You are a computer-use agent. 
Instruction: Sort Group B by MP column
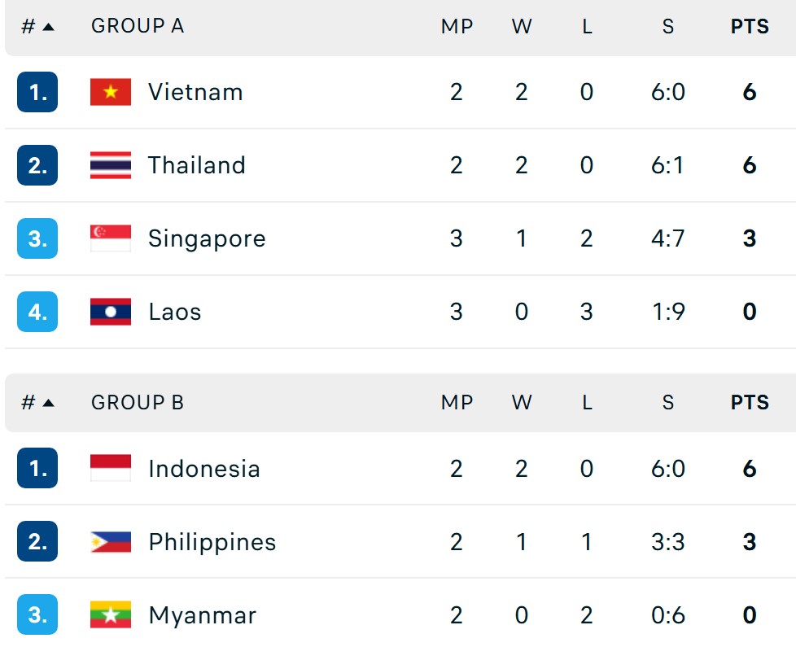click(x=457, y=402)
